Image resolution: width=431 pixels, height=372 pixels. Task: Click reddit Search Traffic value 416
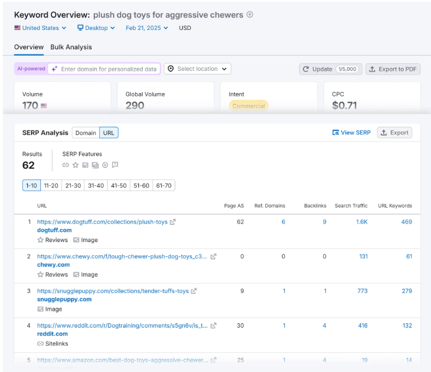click(363, 325)
